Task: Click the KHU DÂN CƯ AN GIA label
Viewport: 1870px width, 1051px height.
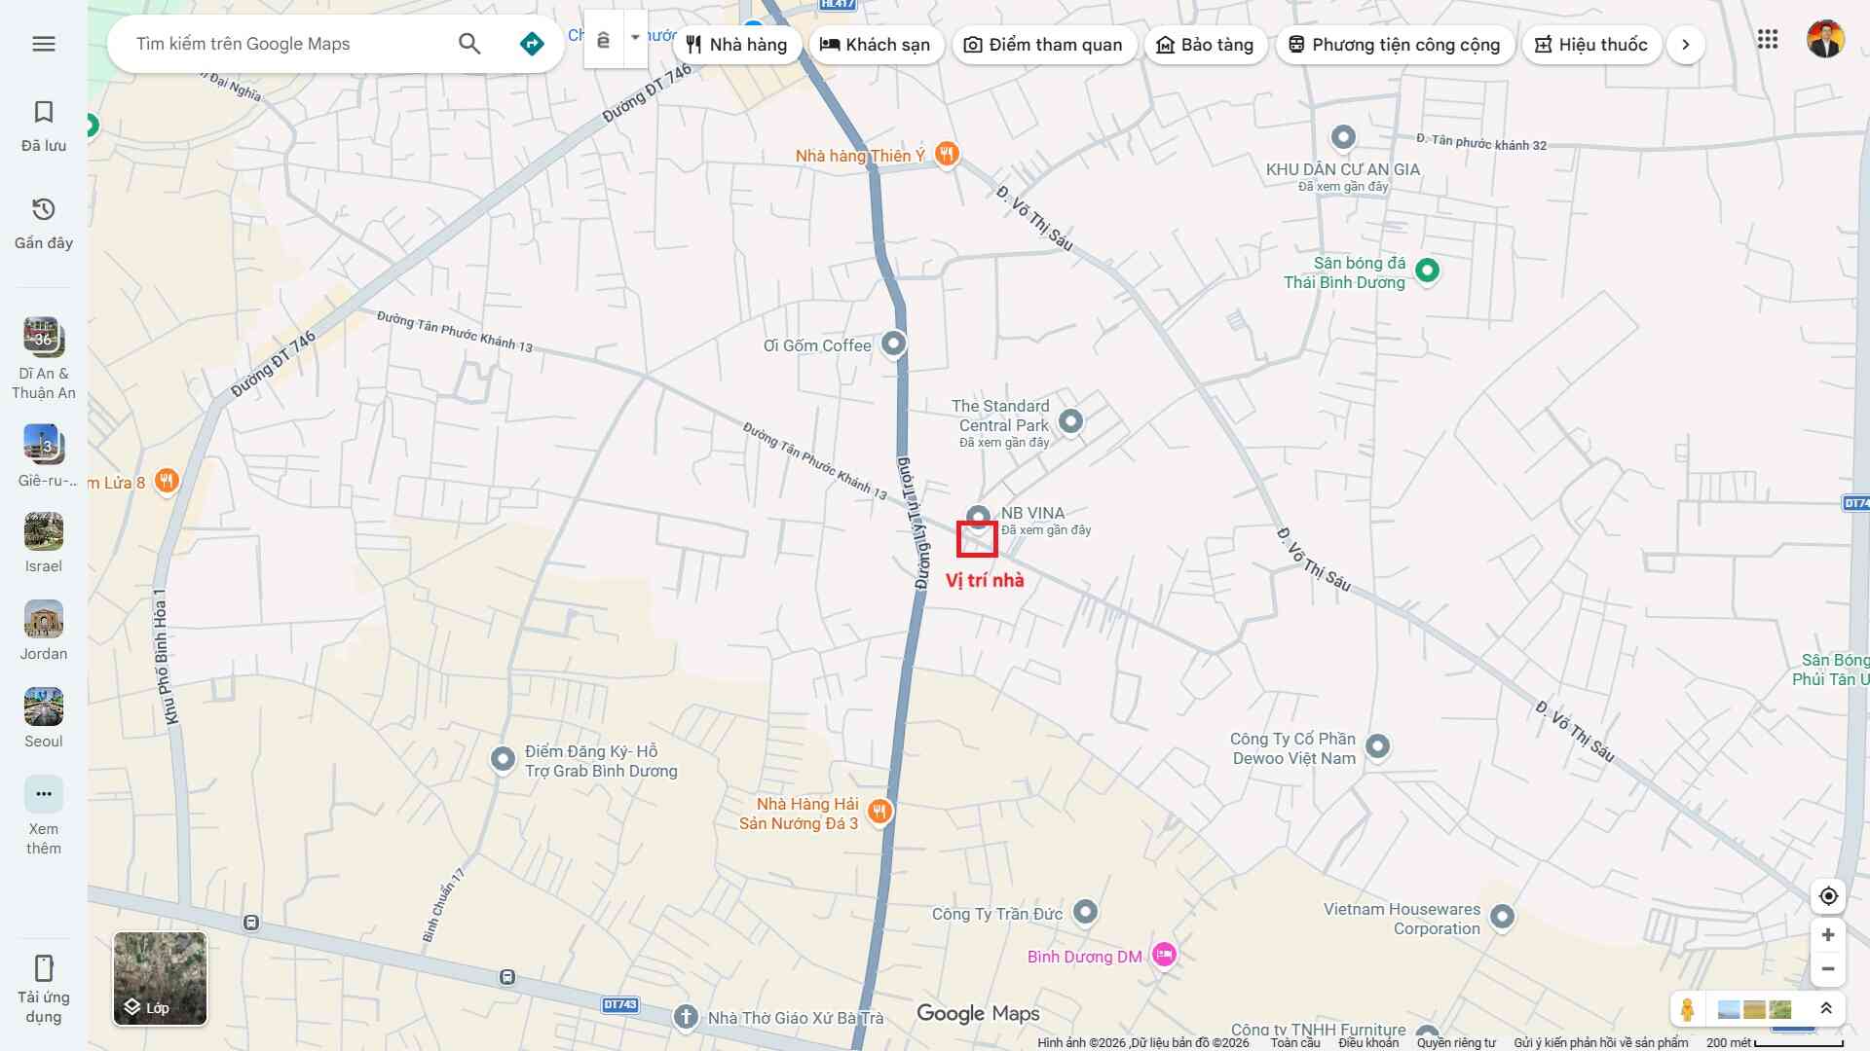Action: click(1343, 169)
